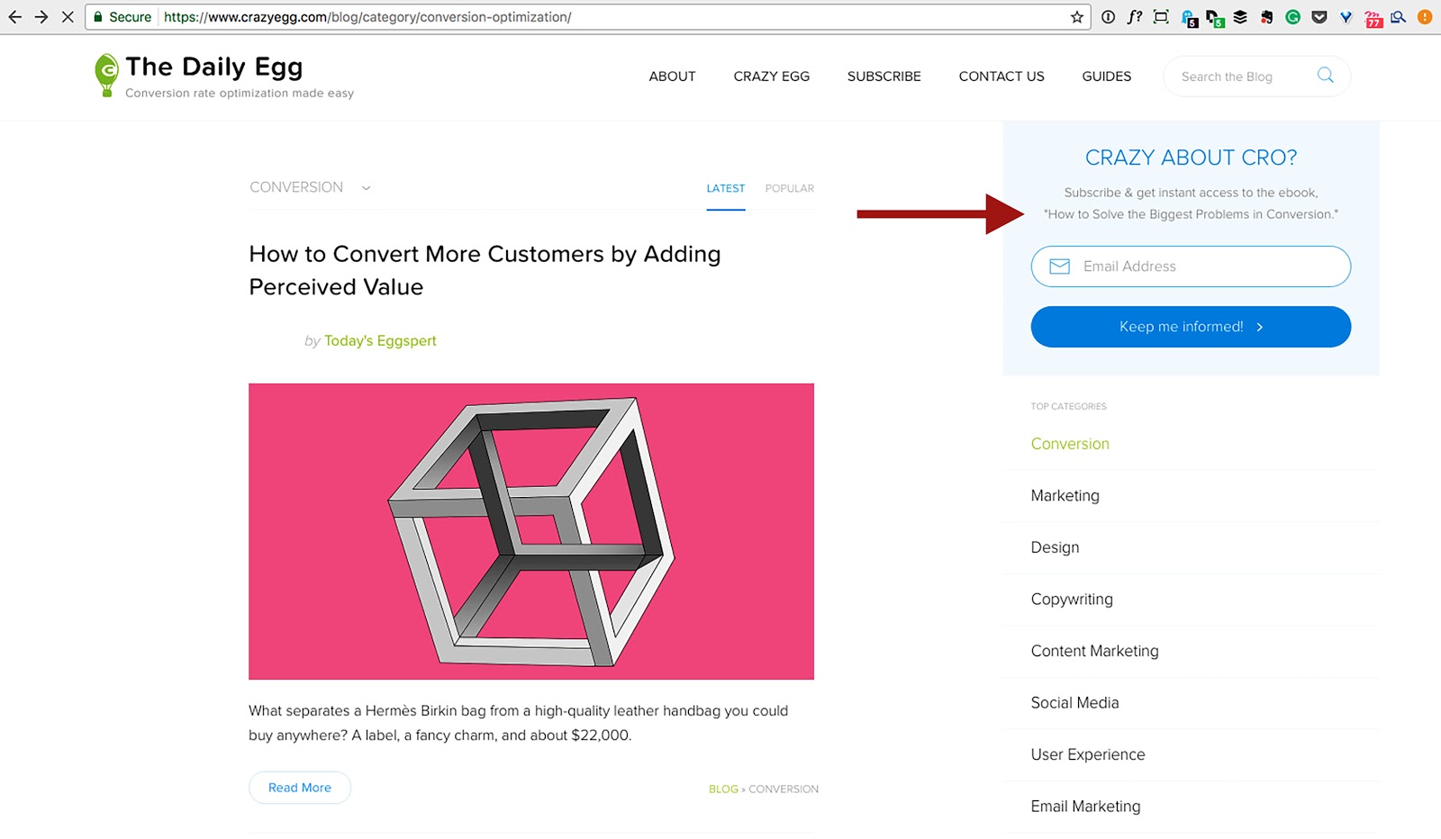Open the Buffer stacked-layers extension
The width and height of the screenshot is (1441, 839).
(x=1240, y=17)
